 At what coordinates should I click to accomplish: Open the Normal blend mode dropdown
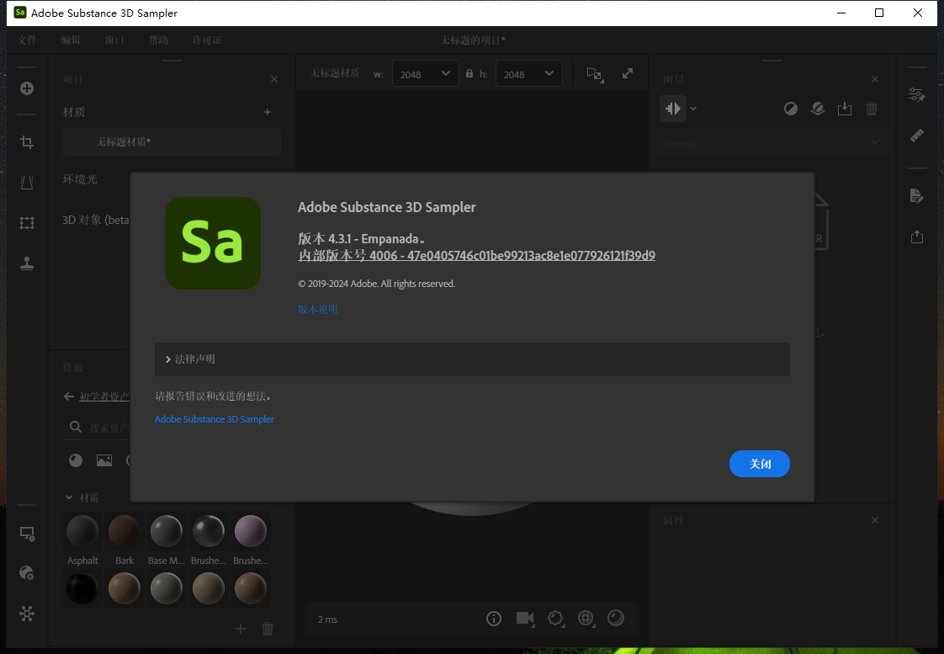772,143
